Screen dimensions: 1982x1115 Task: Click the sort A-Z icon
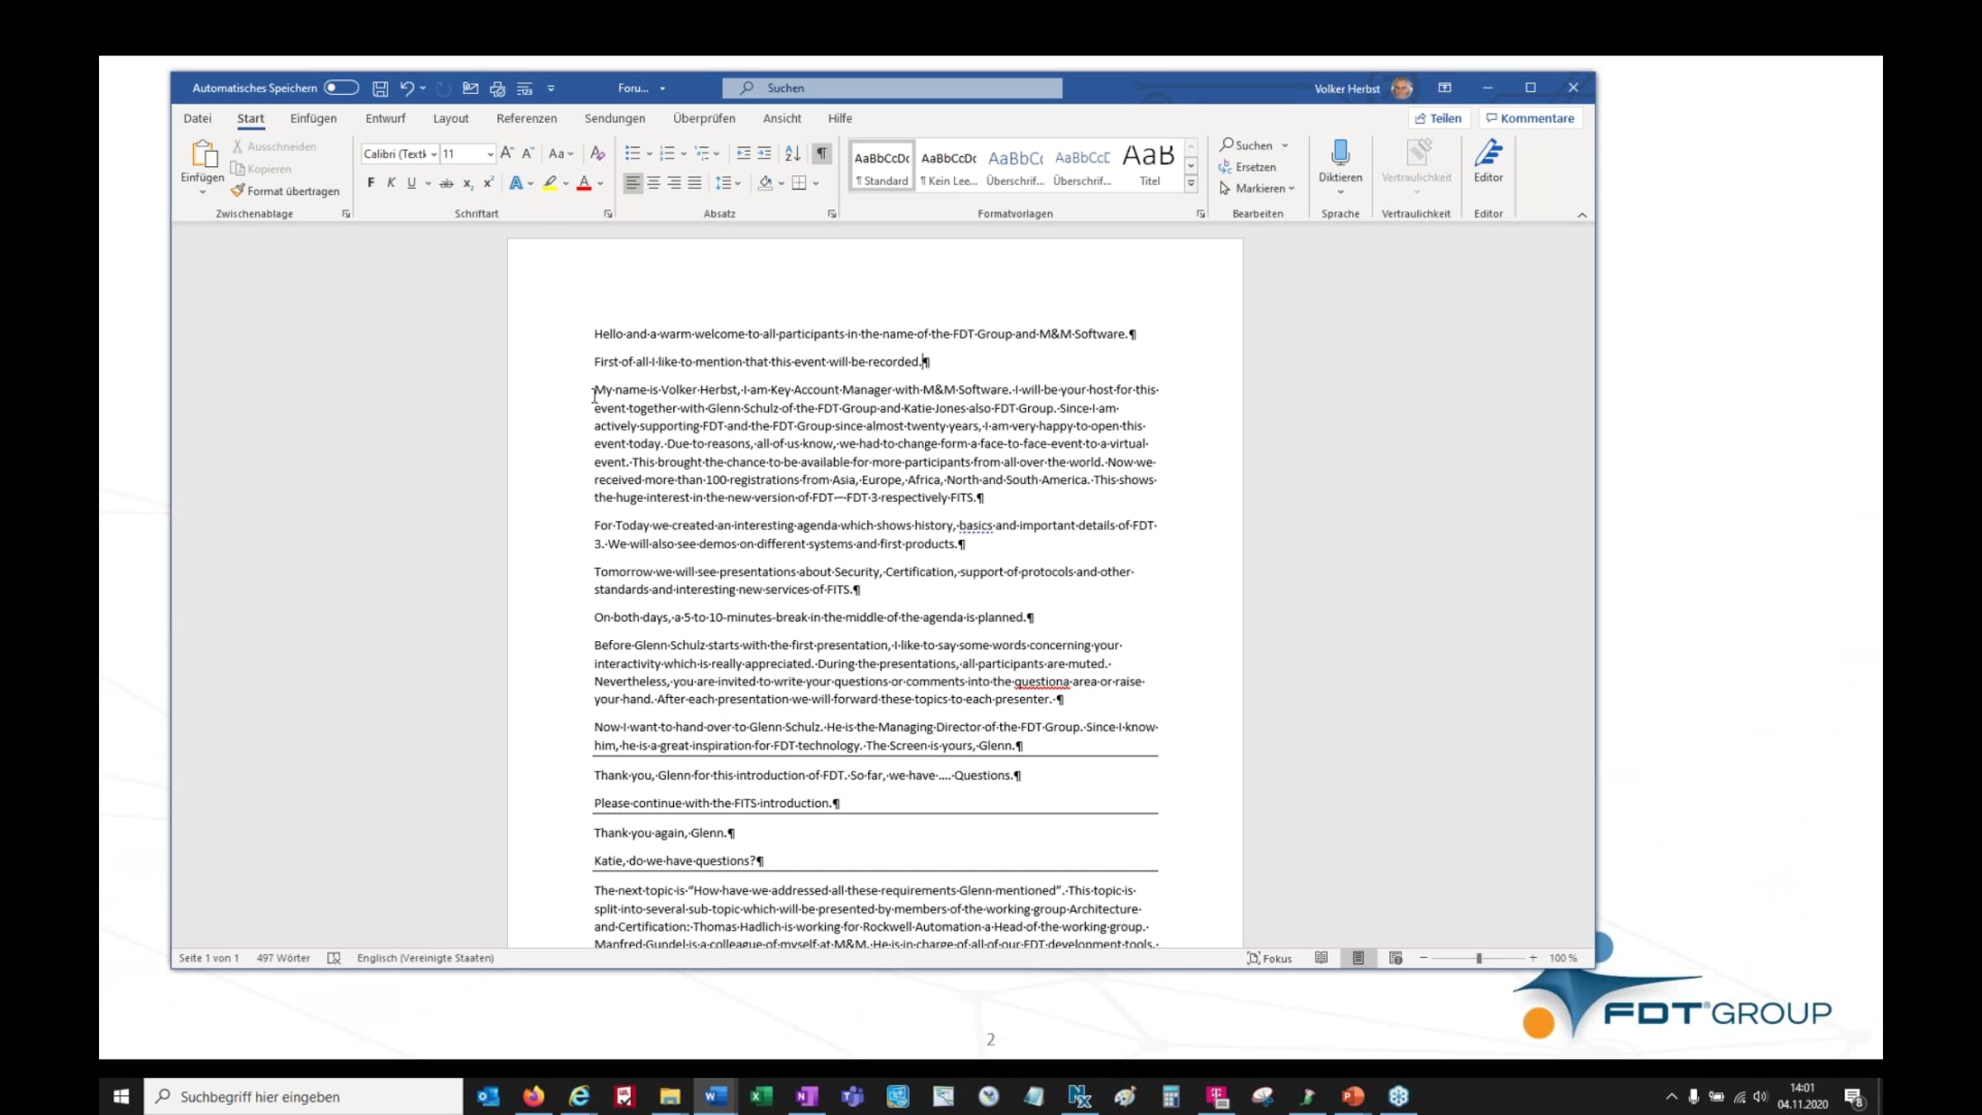pos(792,154)
